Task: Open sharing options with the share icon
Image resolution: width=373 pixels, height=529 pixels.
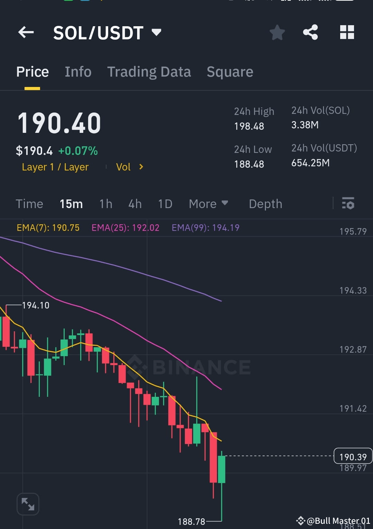Action: point(310,32)
